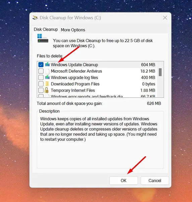Screen dimensions: 192x202
Task: Click the Windows Update Cleanup item icon
Action: 47,64
